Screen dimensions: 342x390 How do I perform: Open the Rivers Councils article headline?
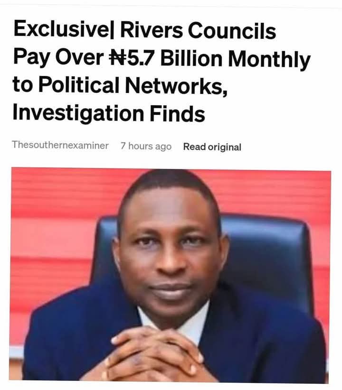tap(161, 71)
